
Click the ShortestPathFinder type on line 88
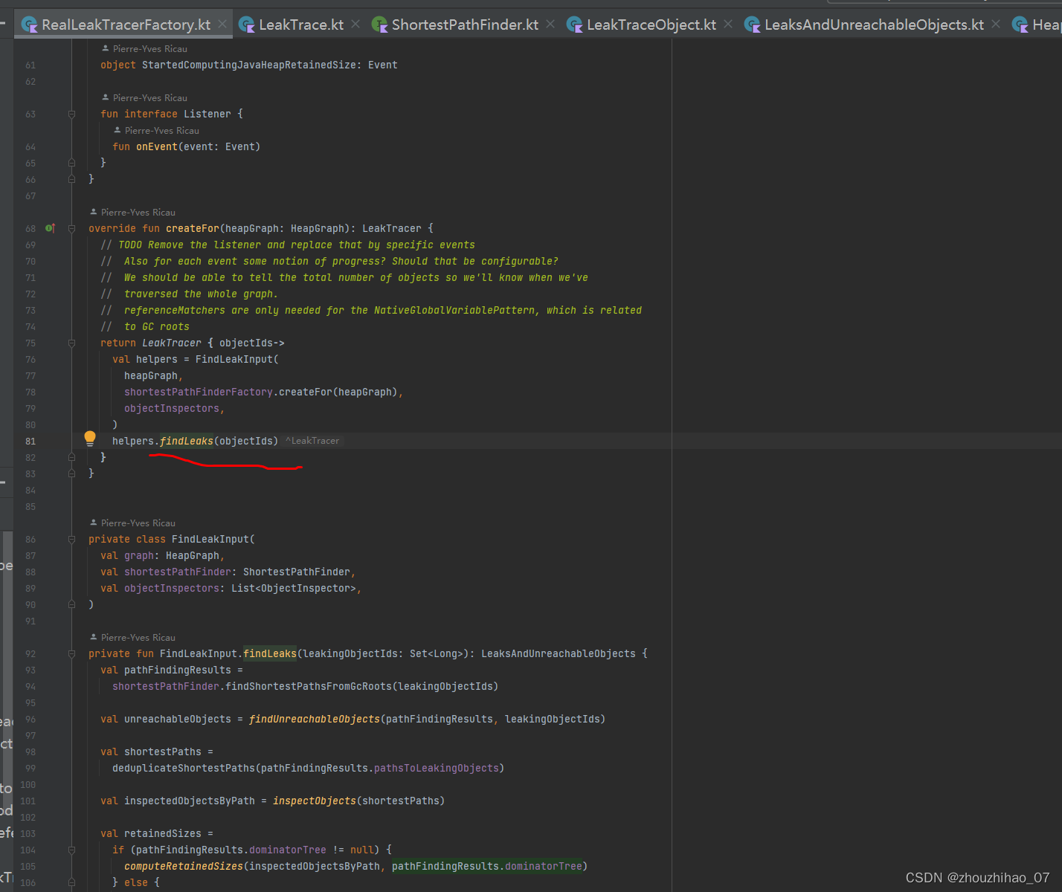pos(297,572)
